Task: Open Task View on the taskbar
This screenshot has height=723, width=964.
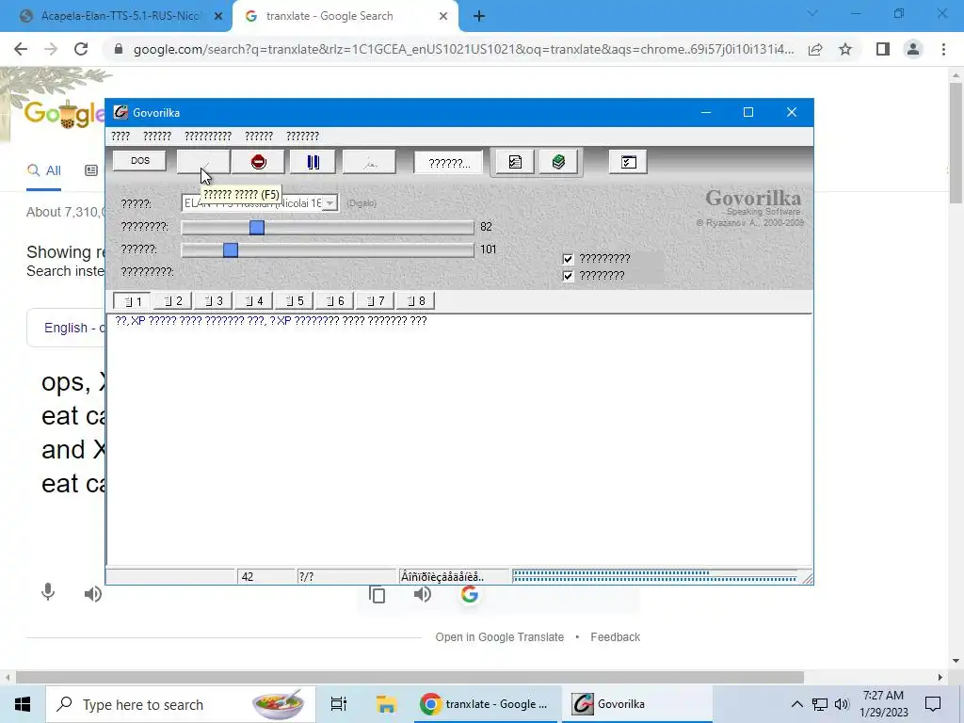Action: click(x=339, y=704)
